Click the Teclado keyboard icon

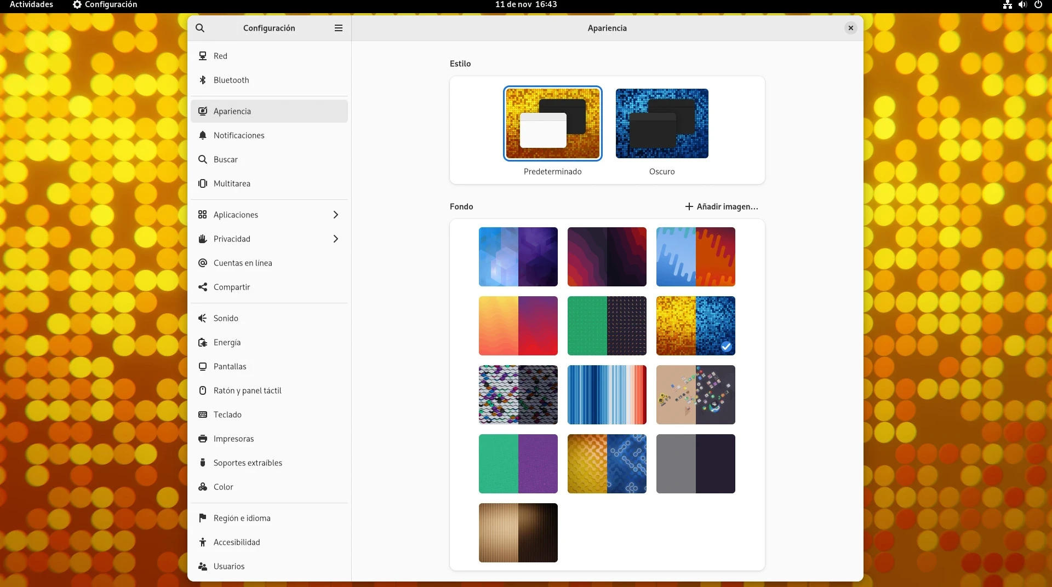tap(203, 415)
